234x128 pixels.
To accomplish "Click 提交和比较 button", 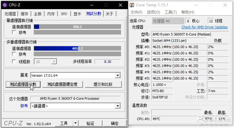I will pyautogui.click(x=103, y=84).
